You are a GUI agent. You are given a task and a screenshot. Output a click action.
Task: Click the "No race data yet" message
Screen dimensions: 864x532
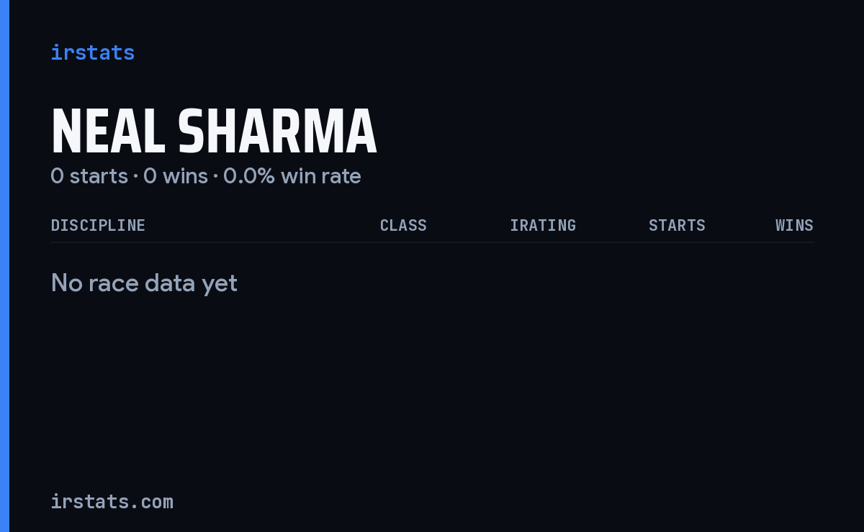[x=144, y=283]
